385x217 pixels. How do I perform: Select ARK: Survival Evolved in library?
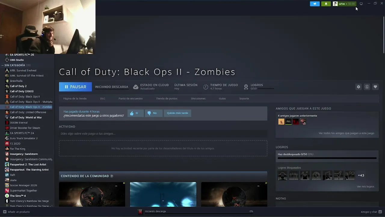pyautogui.click(x=23, y=71)
